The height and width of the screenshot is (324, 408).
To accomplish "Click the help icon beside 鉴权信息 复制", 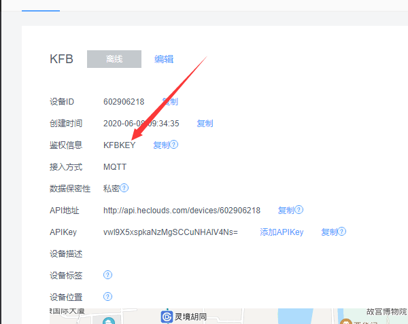I will [174, 145].
